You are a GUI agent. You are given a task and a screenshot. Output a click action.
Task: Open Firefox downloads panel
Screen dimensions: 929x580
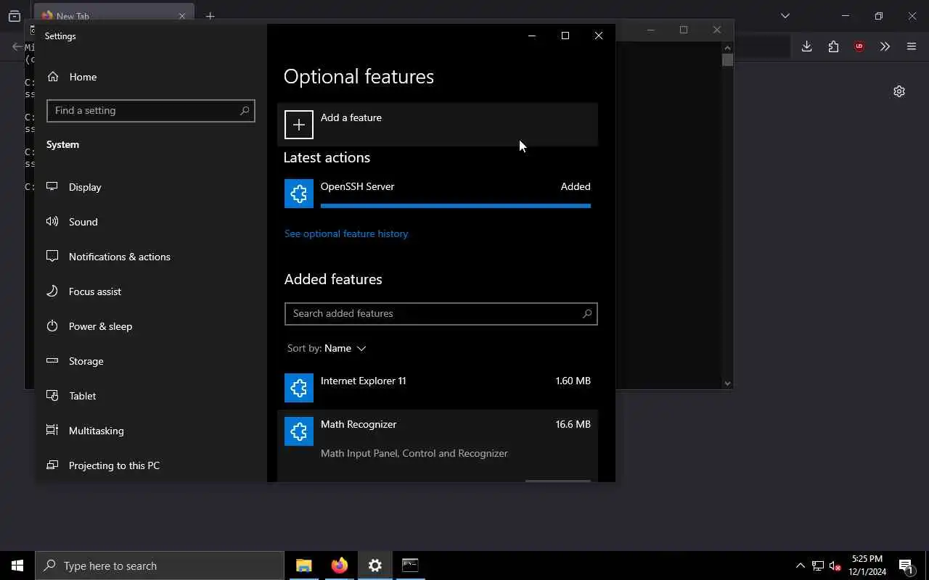[x=806, y=46]
